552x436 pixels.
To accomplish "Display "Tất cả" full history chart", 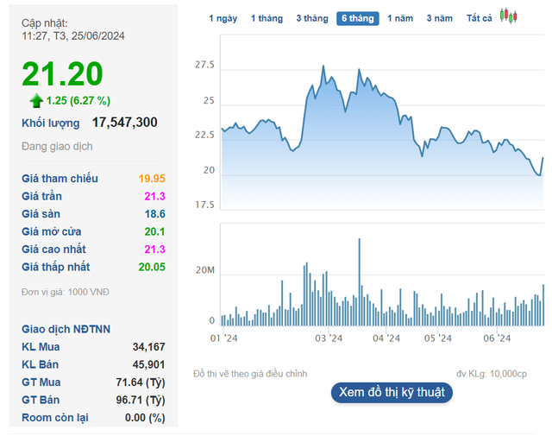I will point(479,18).
